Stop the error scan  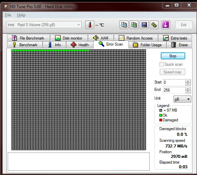click(x=173, y=56)
